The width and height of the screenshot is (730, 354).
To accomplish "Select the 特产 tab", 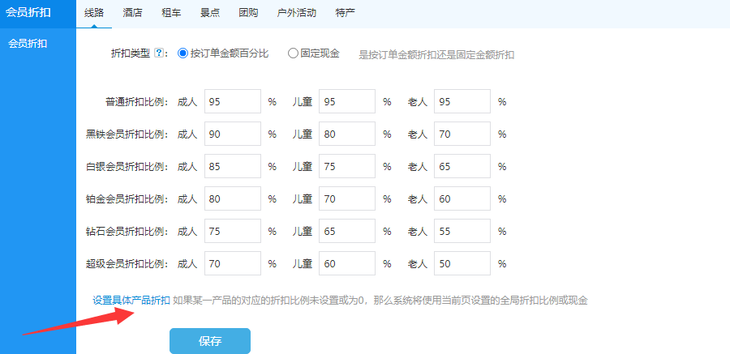I will [345, 13].
